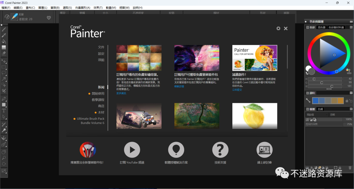Close the 調和 harmony panel tab box
354x189 pixels.
[307, 93]
